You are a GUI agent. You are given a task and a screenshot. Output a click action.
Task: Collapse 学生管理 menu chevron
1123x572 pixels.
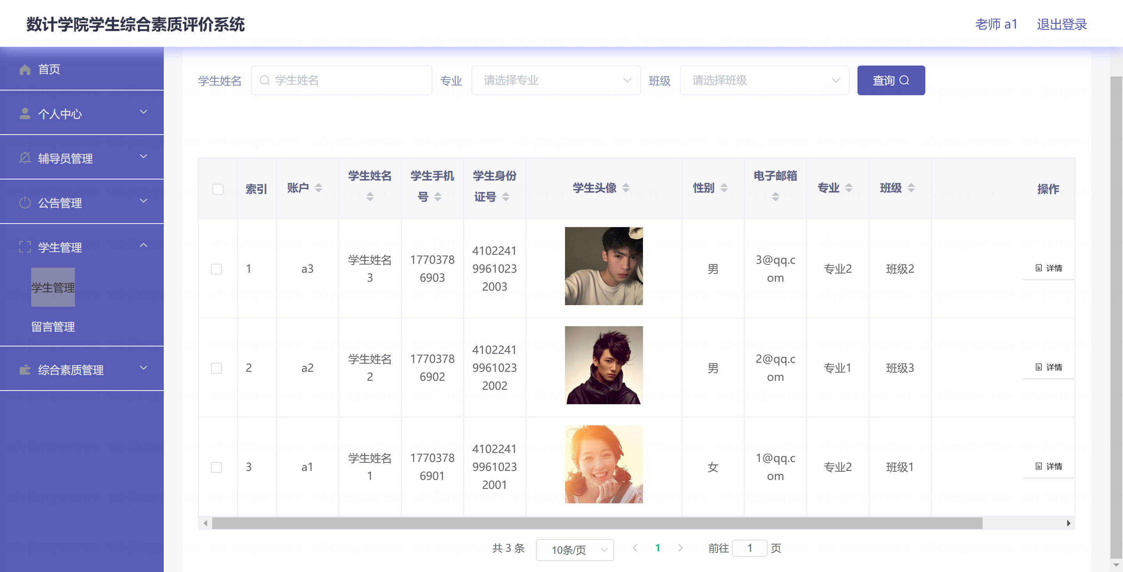(x=143, y=246)
